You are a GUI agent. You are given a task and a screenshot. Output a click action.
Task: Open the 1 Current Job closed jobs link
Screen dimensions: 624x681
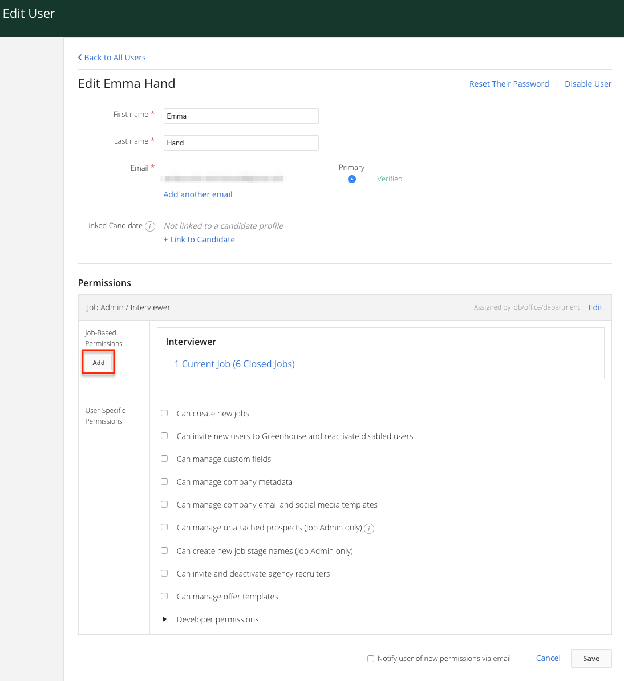[x=234, y=364]
